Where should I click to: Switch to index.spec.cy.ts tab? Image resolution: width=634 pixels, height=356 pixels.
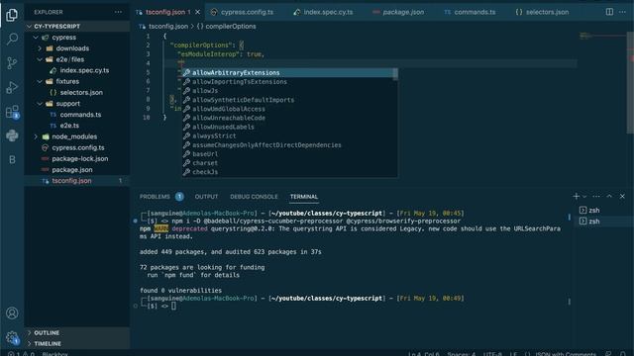pos(324,12)
